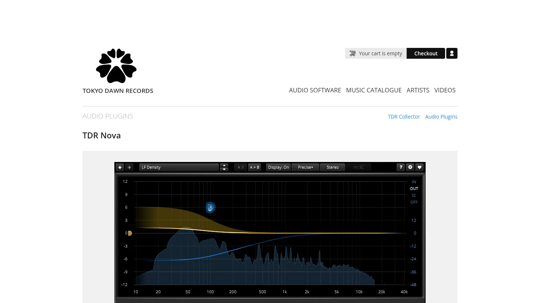This screenshot has width=540, height=303.
Task: Open the plugin help question mark
Action: tap(401, 167)
